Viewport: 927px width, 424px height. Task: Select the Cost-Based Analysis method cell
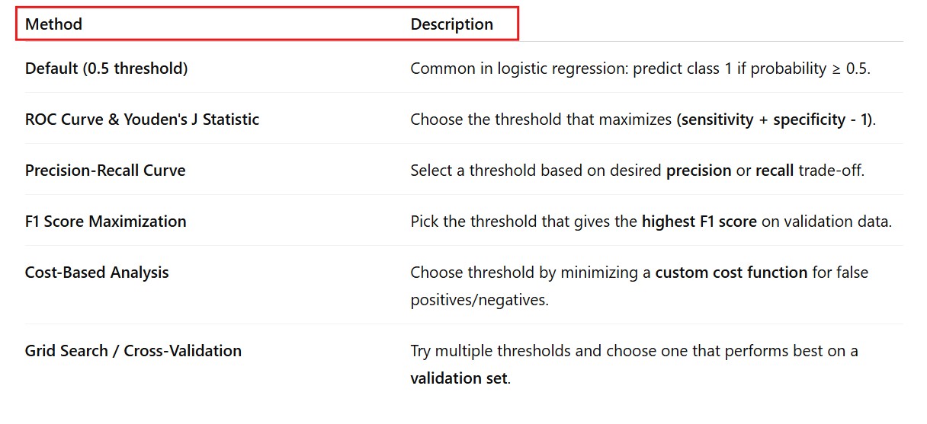point(97,273)
